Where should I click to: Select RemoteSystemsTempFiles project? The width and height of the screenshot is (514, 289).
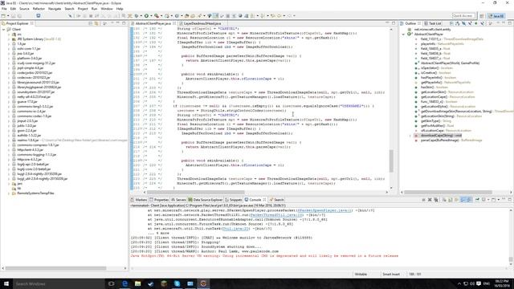pyautogui.click(x=35, y=193)
